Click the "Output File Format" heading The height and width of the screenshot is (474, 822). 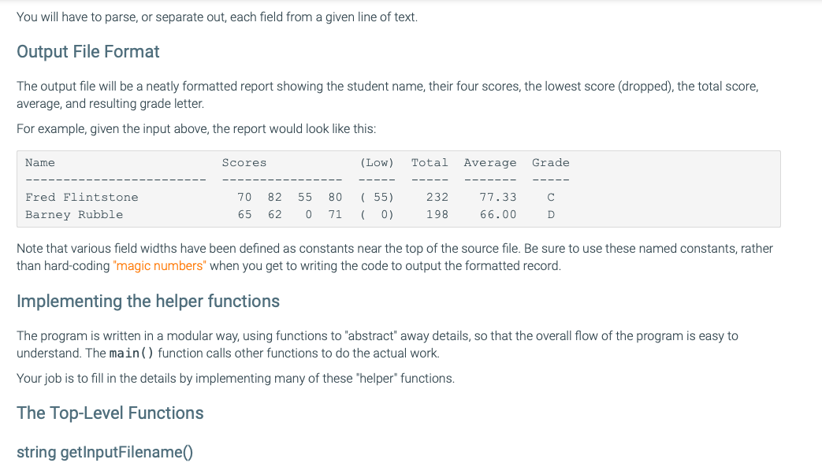pos(88,52)
